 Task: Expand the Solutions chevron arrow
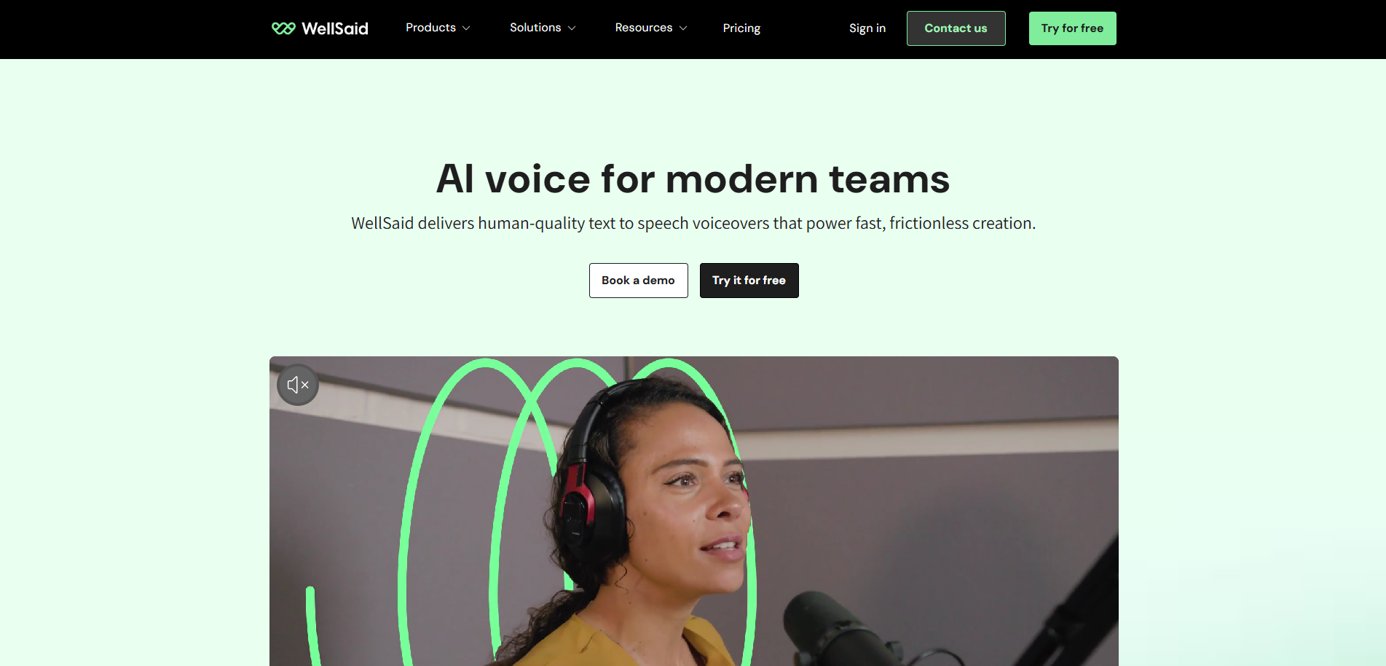pos(572,28)
